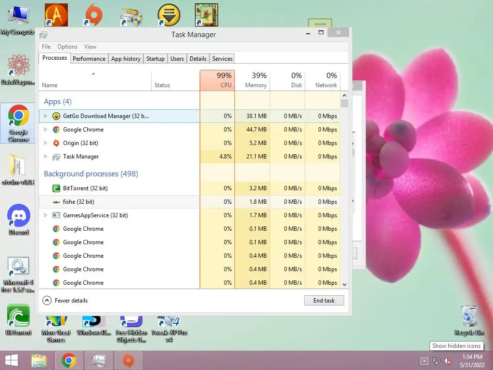The image size is (493, 370).
Task: Expand GetGo Download Manager process group
Action: coord(45,116)
